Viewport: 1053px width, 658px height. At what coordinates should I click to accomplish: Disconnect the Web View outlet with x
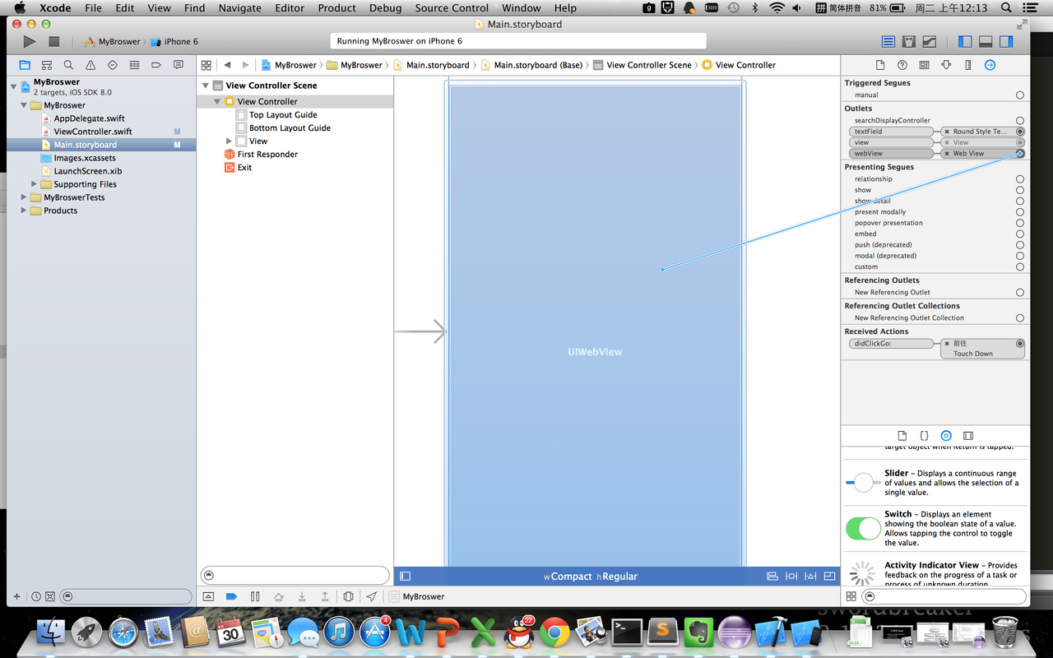(x=948, y=154)
